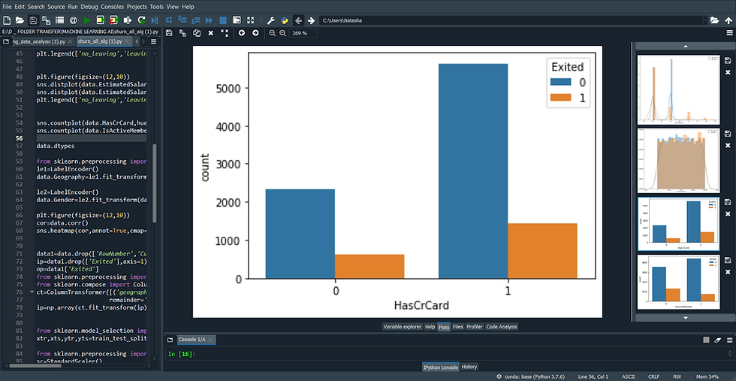This screenshot has height=381, width=736.
Task: Close the churn_all_alg (1).py tab
Action: click(x=127, y=42)
